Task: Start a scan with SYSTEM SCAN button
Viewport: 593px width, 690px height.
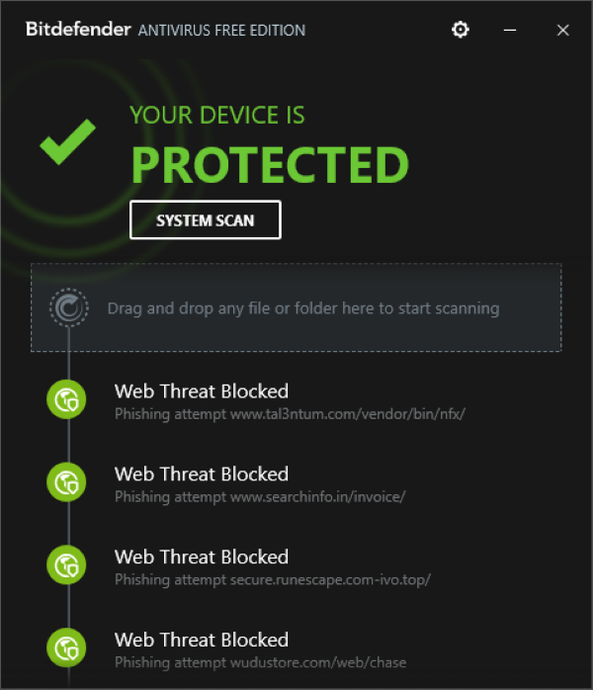Action: (x=206, y=220)
